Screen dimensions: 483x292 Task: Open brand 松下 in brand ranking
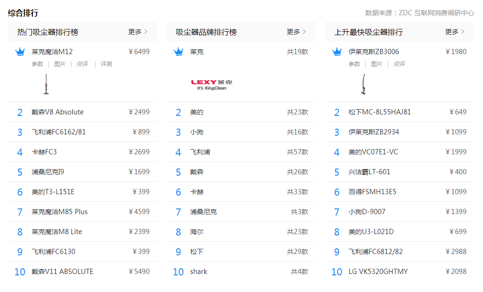click(x=197, y=252)
